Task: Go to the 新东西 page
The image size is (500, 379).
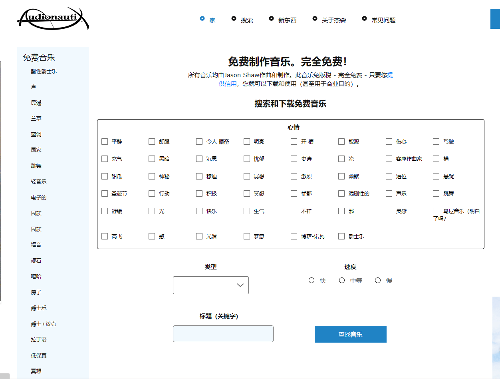Action: [287, 20]
